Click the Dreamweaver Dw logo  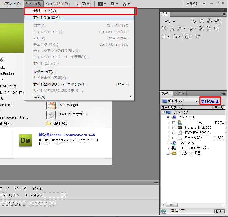point(26,140)
